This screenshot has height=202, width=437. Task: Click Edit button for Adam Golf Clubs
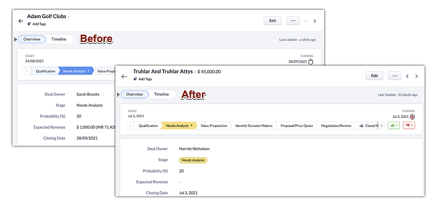(272, 21)
